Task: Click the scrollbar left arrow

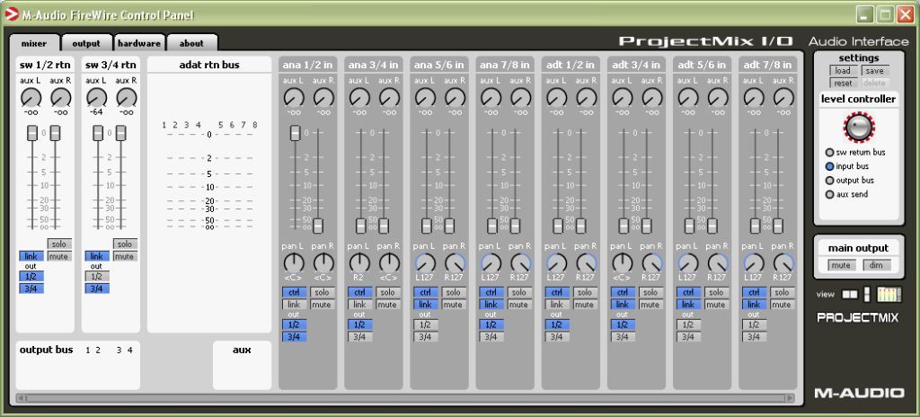Action: coord(22,398)
